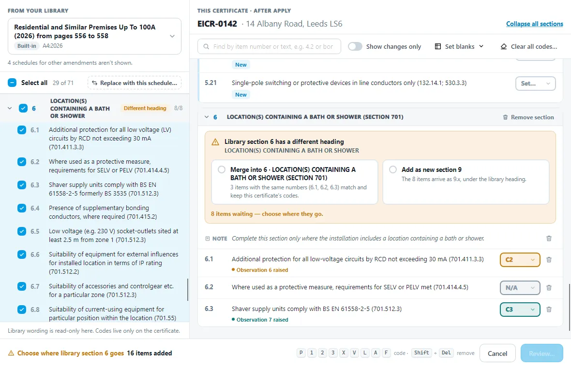Uncheck item 6.4 supplementary bonding checkbox

22,208
